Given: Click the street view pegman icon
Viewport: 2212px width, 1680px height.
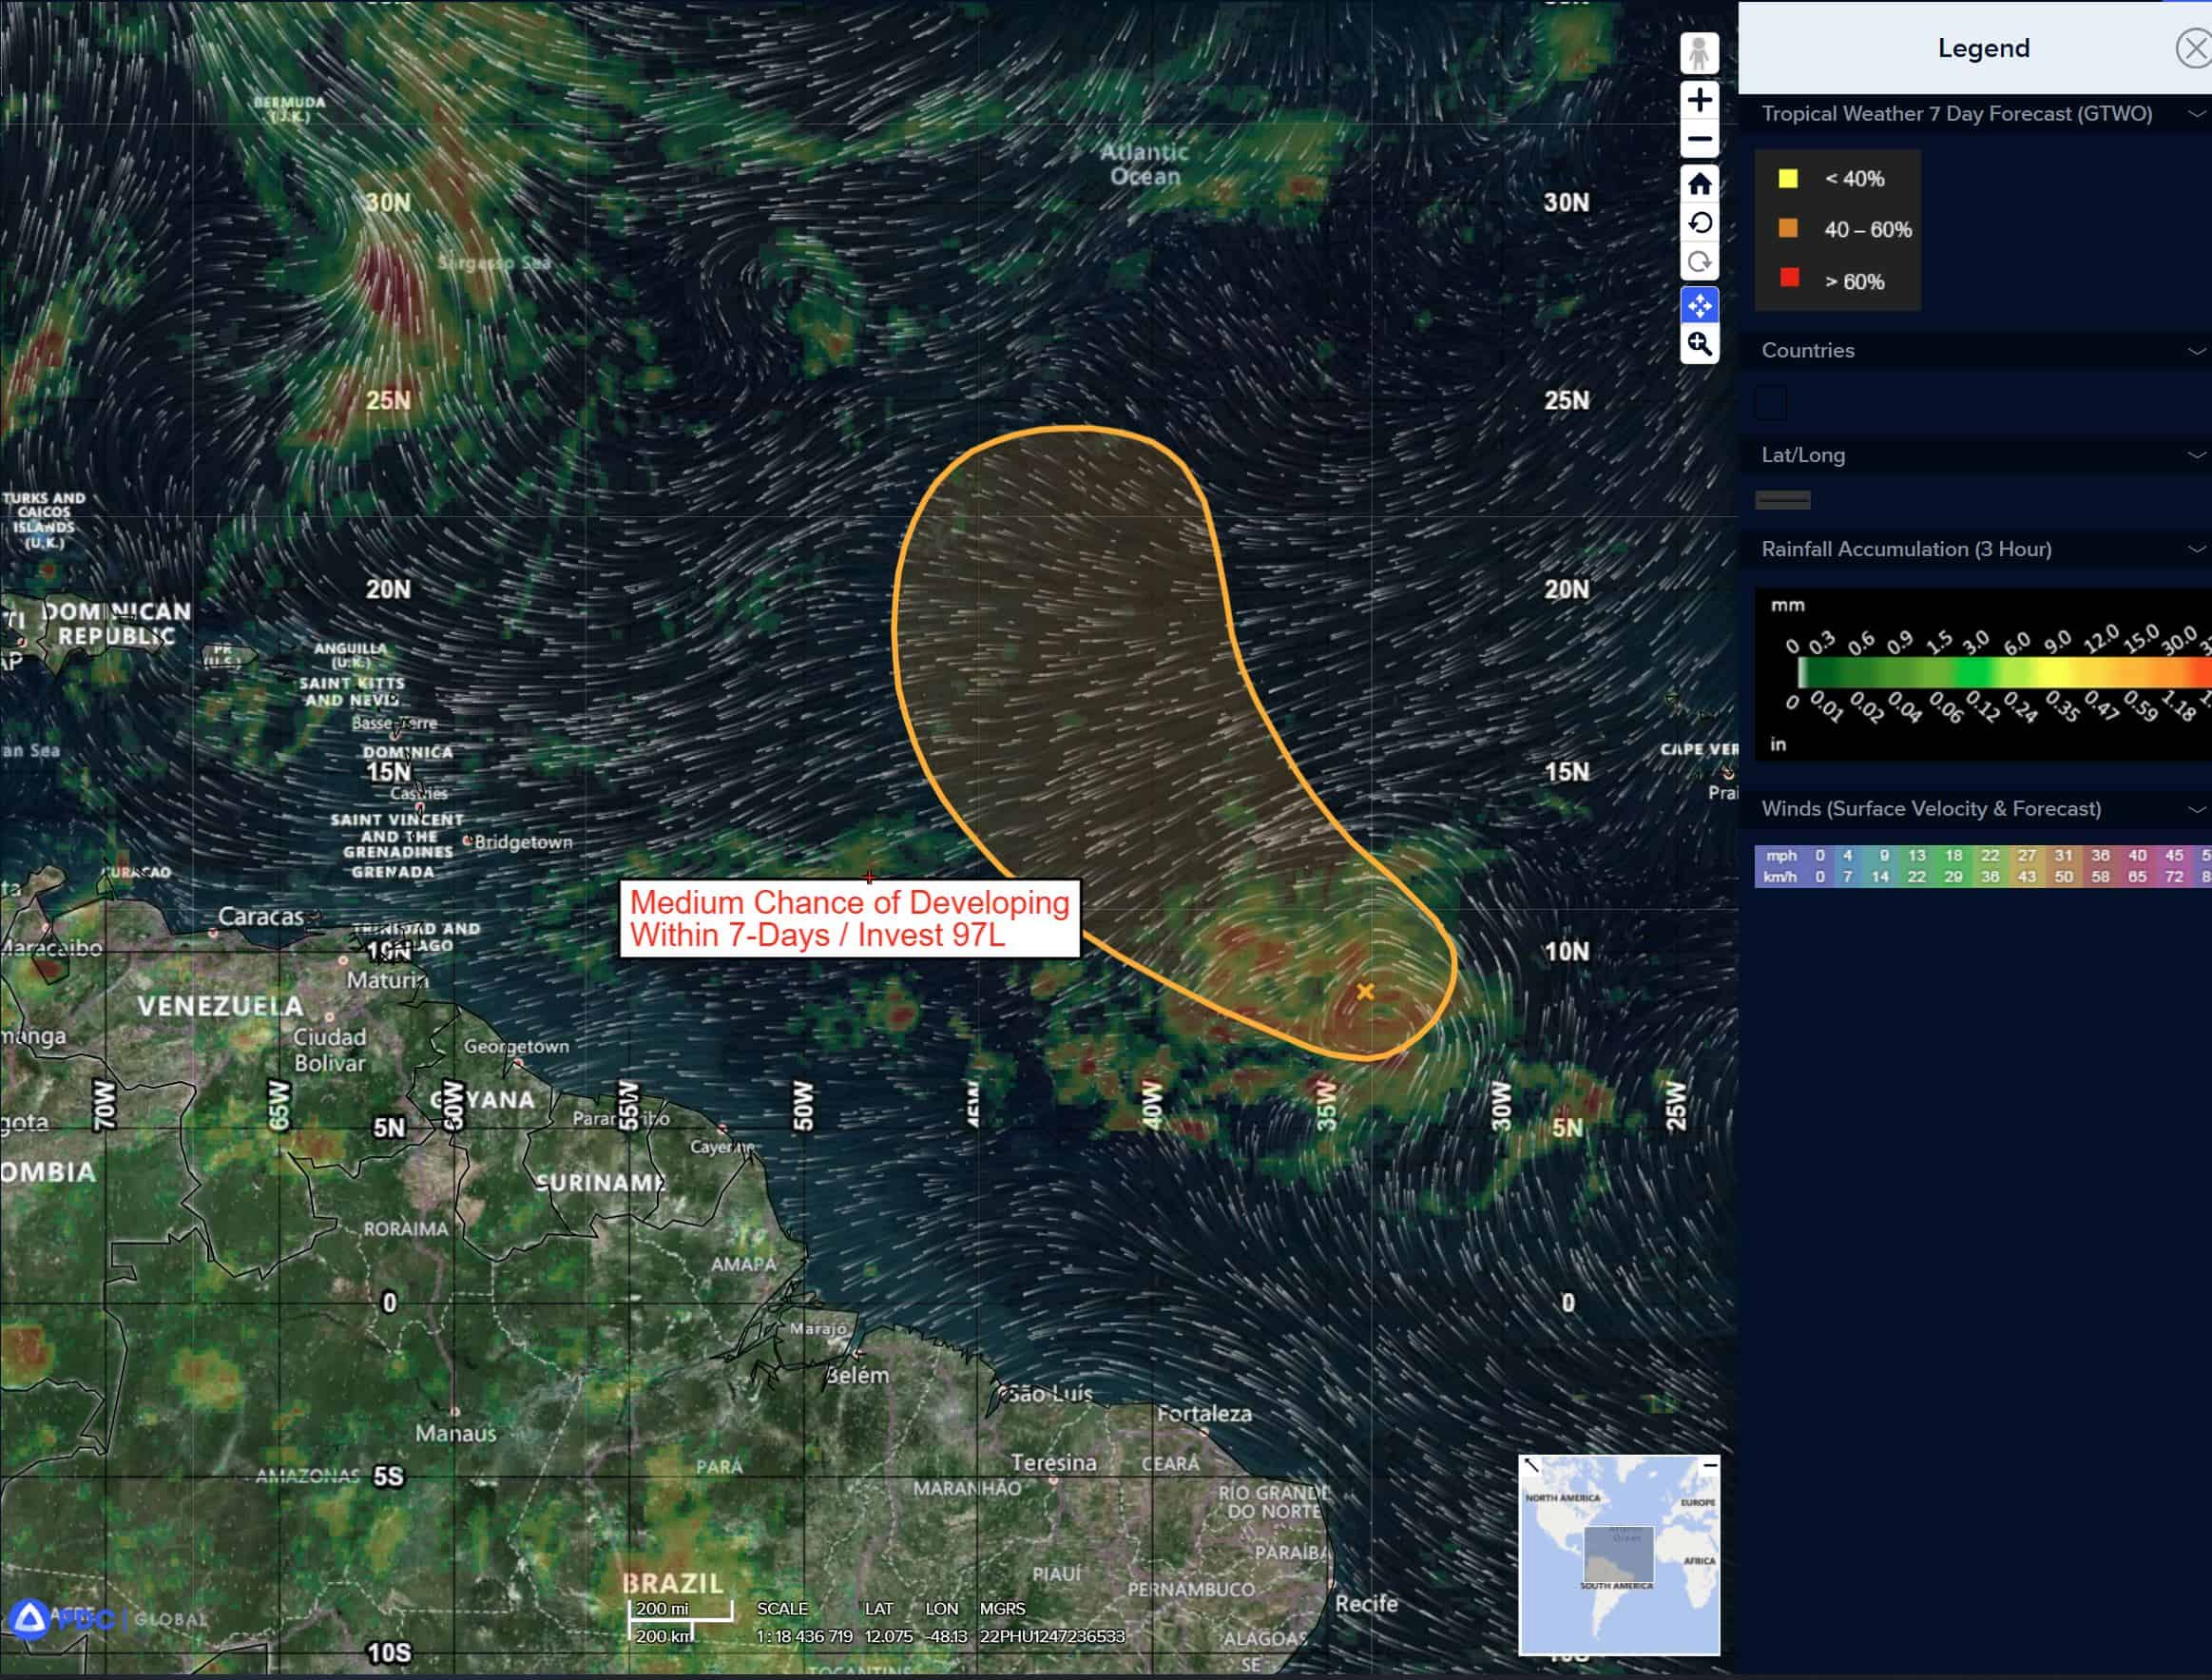Looking at the screenshot, I should (x=1699, y=53).
